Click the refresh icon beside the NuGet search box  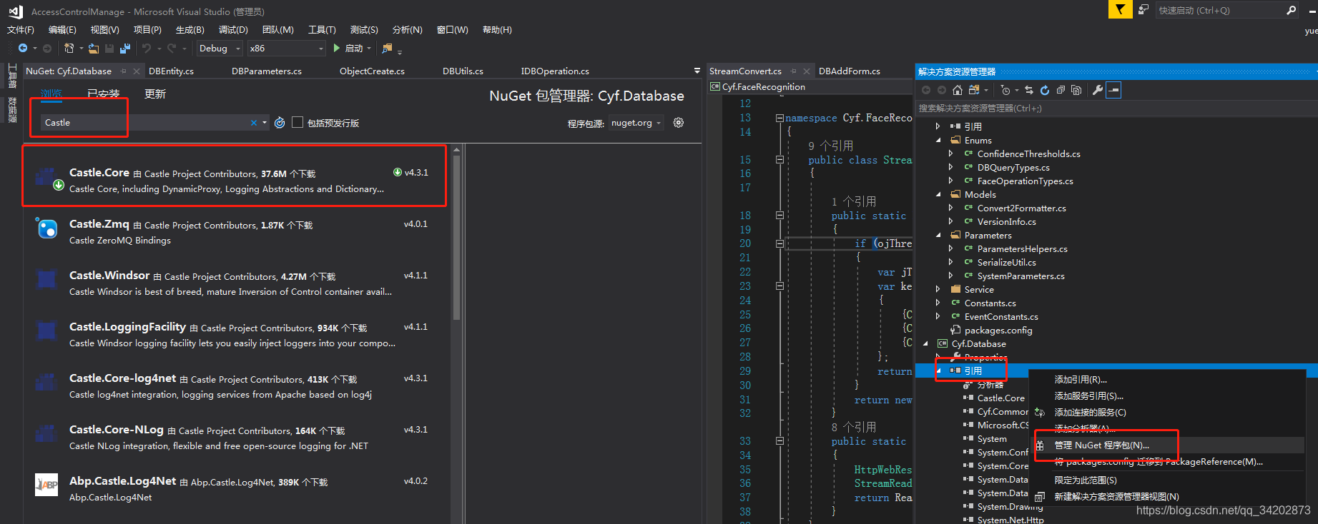point(280,123)
